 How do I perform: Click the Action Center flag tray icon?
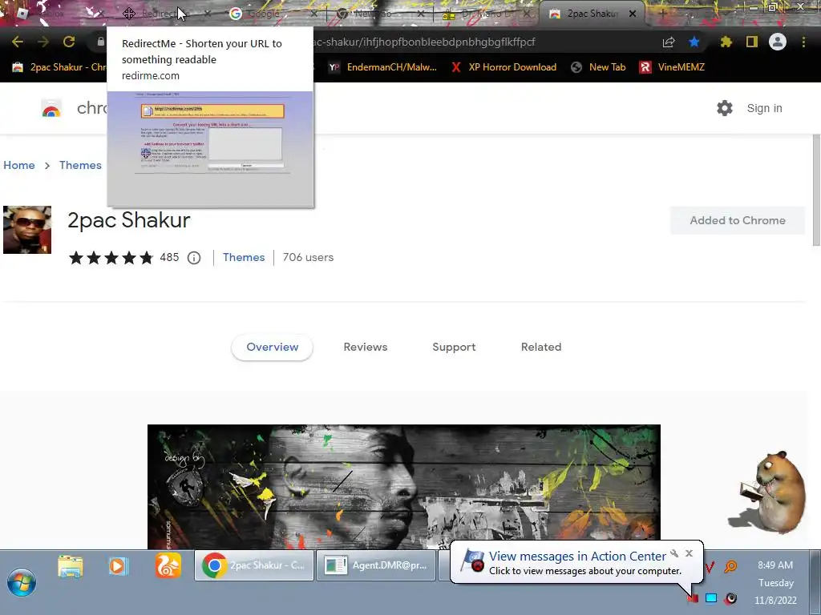click(x=693, y=598)
